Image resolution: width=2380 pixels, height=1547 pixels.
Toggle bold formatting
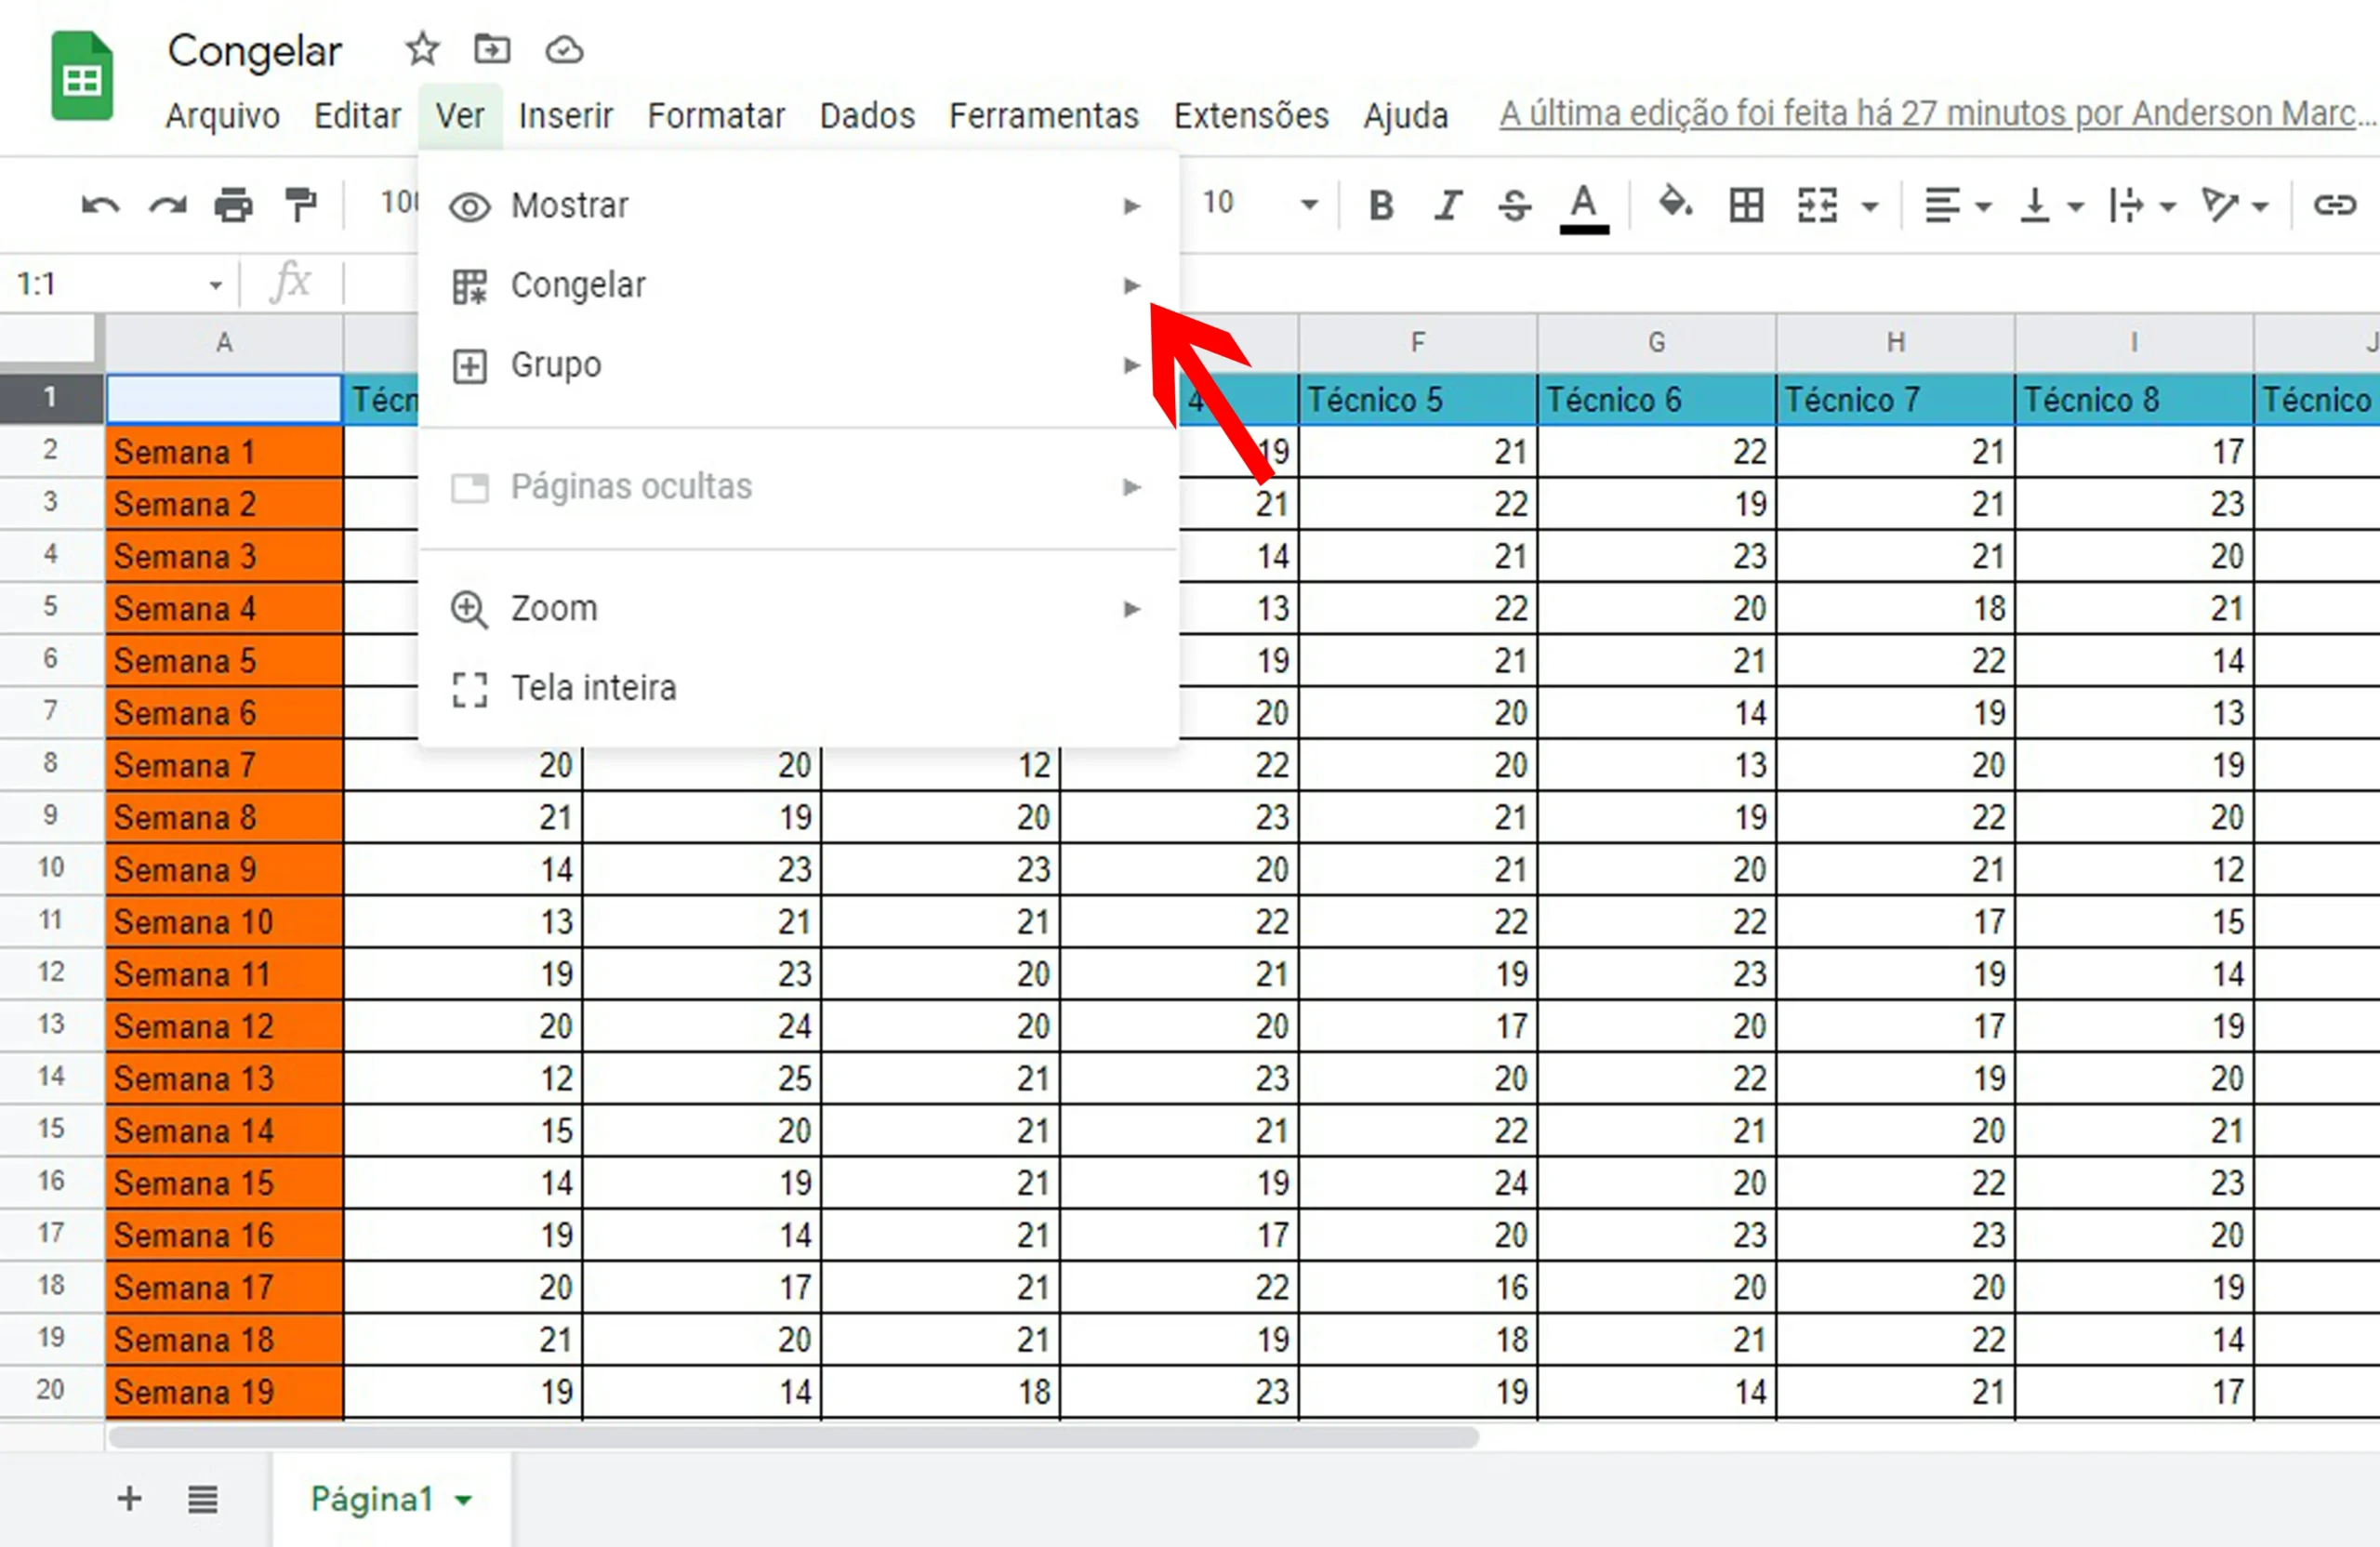point(1381,205)
